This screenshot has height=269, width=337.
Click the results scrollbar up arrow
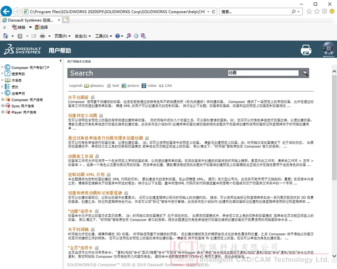tap(334, 71)
